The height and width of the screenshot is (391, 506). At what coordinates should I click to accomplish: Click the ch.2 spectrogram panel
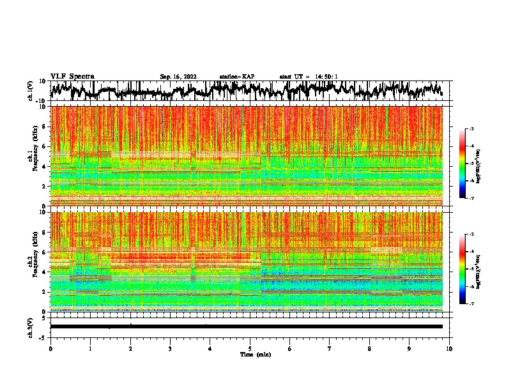pyautogui.click(x=246, y=262)
